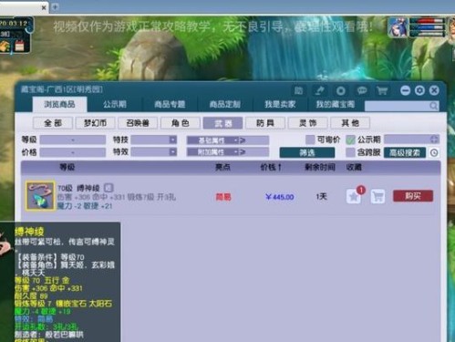The image size is (455, 342).
Task: Click the round coin icon in title bar
Action: coord(341,90)
